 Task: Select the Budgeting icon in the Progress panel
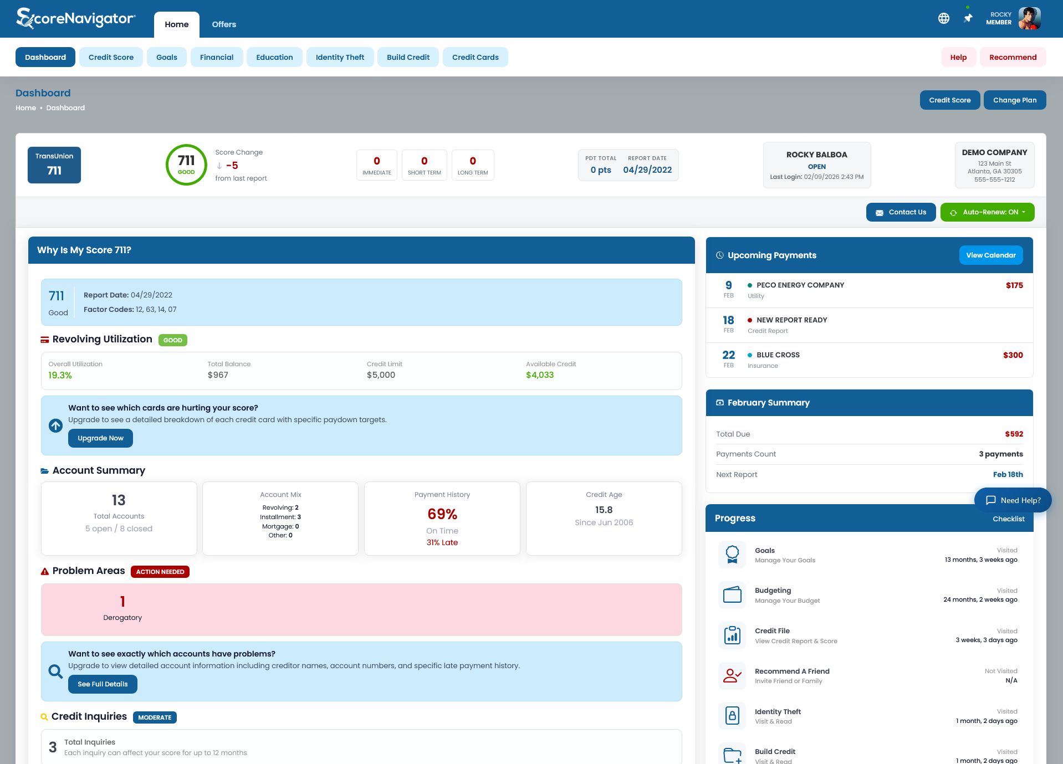tap(732, 595)
